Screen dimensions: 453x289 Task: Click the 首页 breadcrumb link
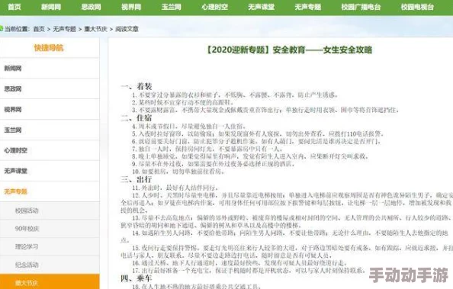point(39,29)
